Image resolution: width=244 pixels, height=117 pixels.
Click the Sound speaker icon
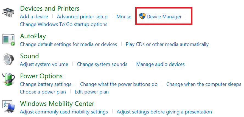click(x=9, y=60)
